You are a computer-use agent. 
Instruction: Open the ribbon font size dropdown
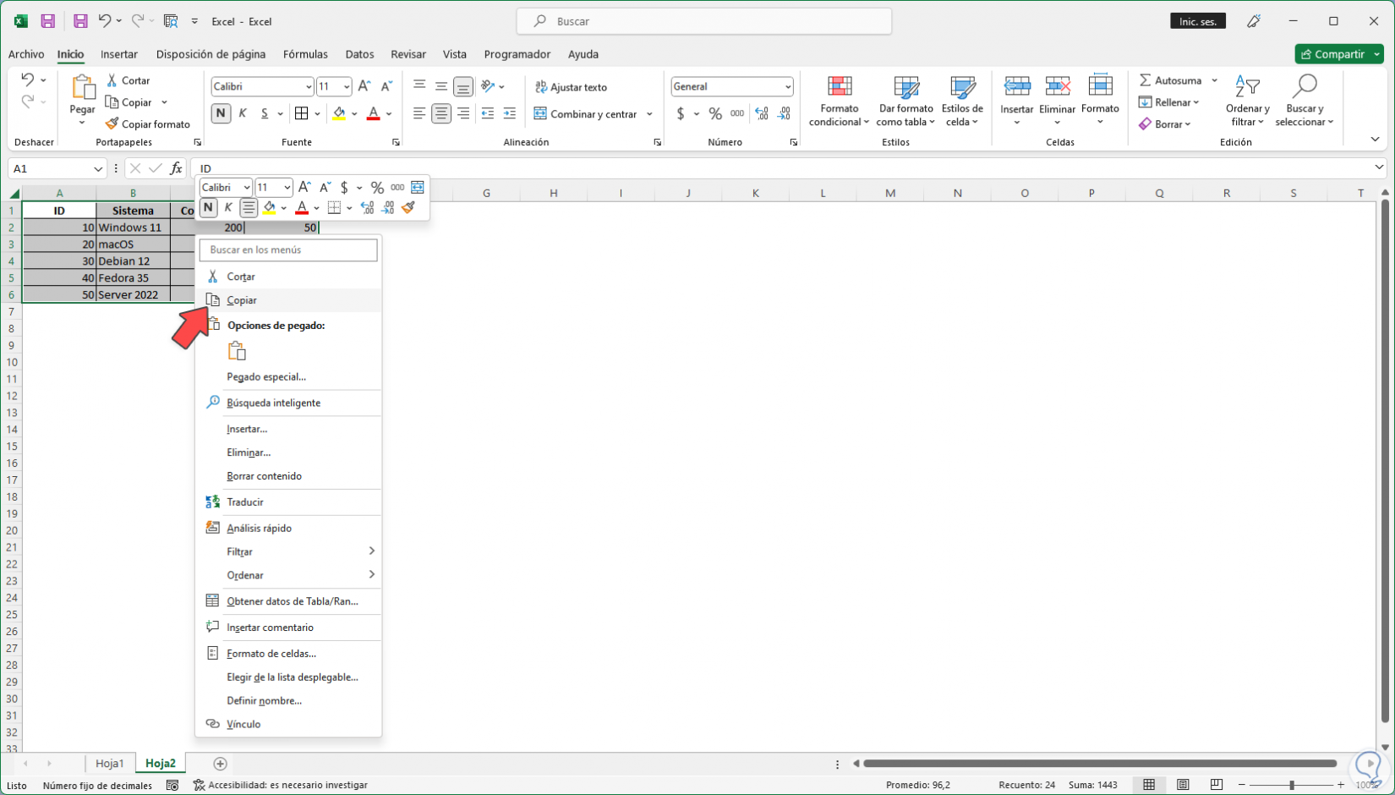tap(347, 86)
